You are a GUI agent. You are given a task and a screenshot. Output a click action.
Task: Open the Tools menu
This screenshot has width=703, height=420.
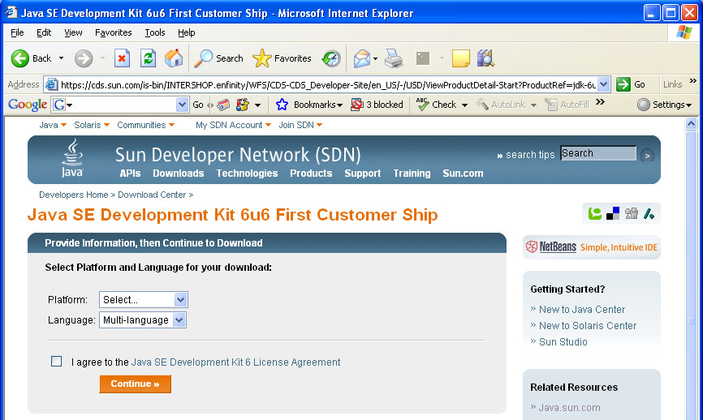pos(155,32)
